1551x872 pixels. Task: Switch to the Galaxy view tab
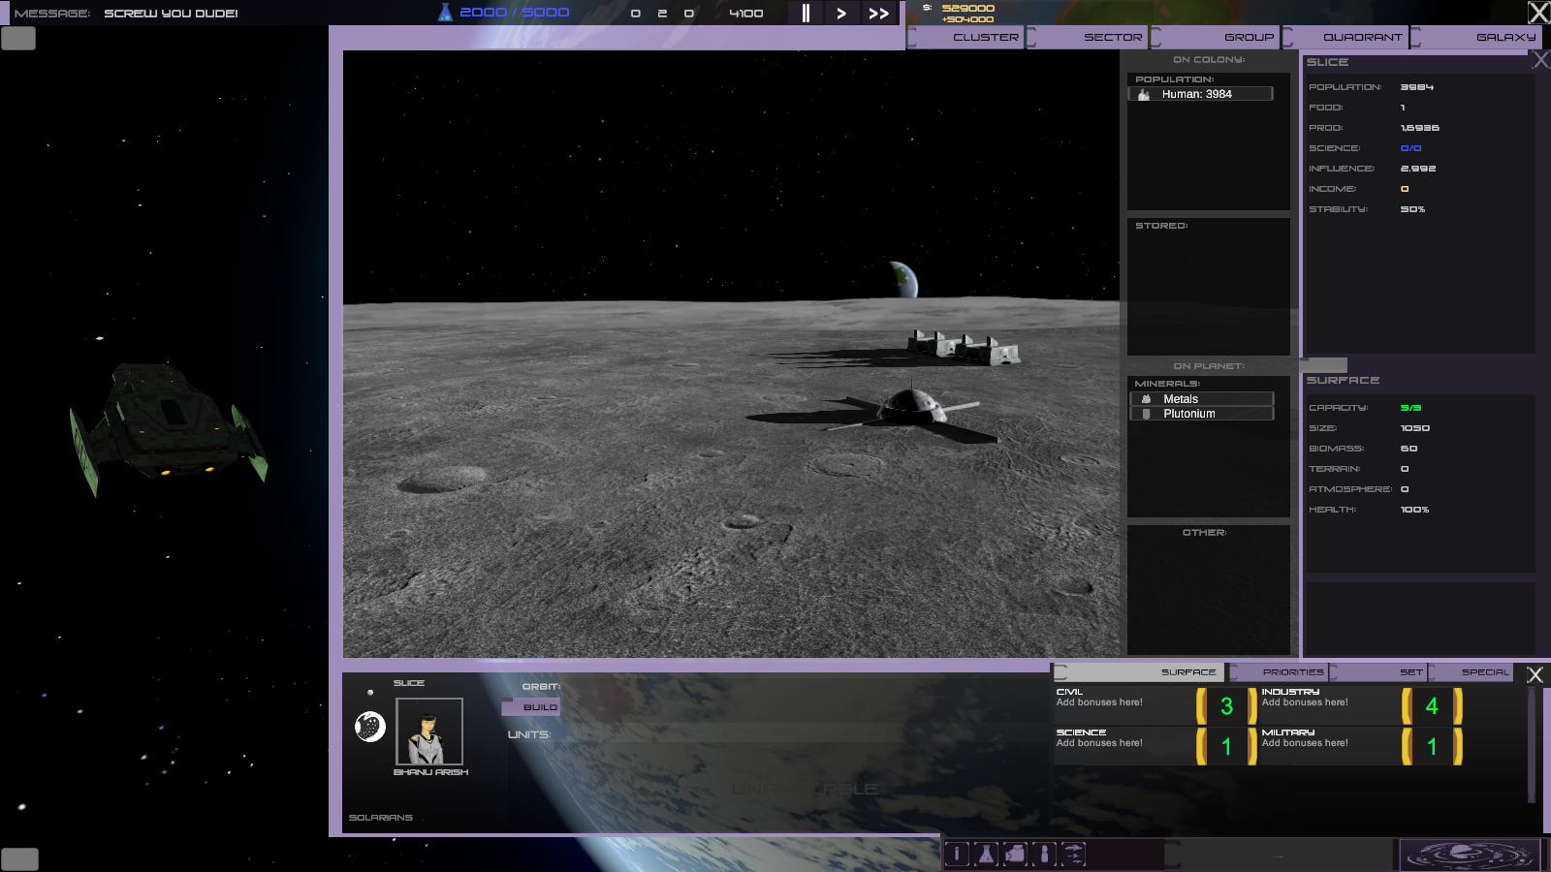(x=1475, y=37)
